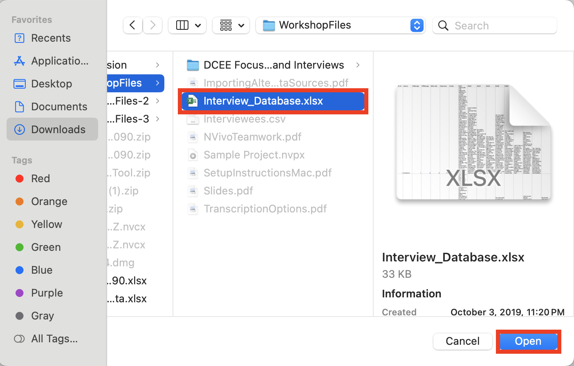Click the Downloads arrow icon

(19, 129)
